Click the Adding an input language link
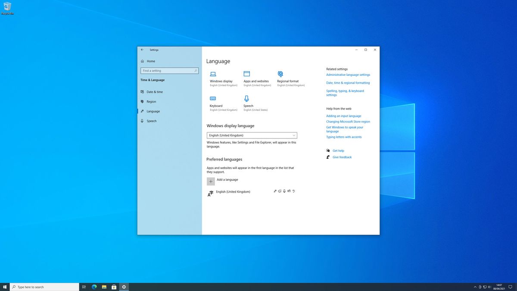Screen dimensions: 517x291 point(343,116)
